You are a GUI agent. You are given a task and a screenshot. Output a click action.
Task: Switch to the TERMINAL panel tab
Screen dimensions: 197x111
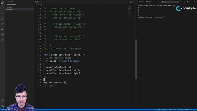[148, 2]
